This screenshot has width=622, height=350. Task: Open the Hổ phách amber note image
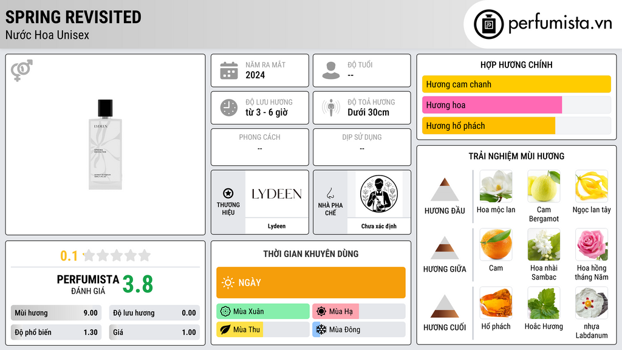[x=496, y=303]
